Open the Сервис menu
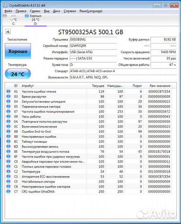Image resolution: width=181 pixels, height=224 pixels. coord(35,11)
